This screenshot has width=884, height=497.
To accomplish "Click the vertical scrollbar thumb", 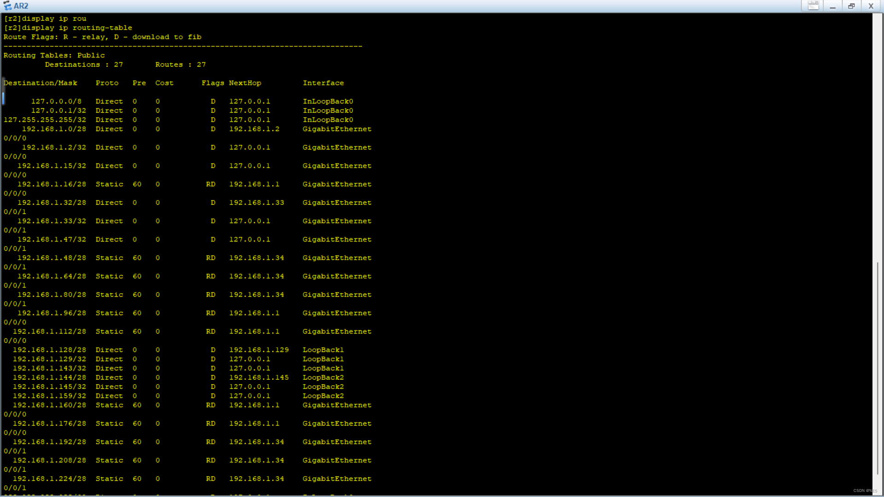I will click(878, 368).
